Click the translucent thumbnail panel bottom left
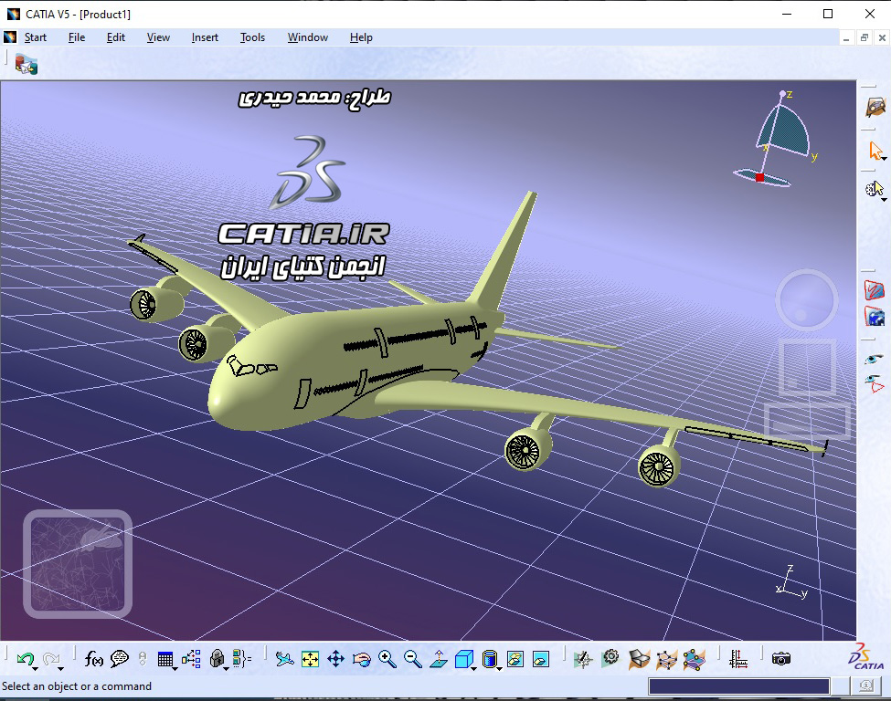The image size is (891, 701). pyautogui.click(x=78, y=564)
